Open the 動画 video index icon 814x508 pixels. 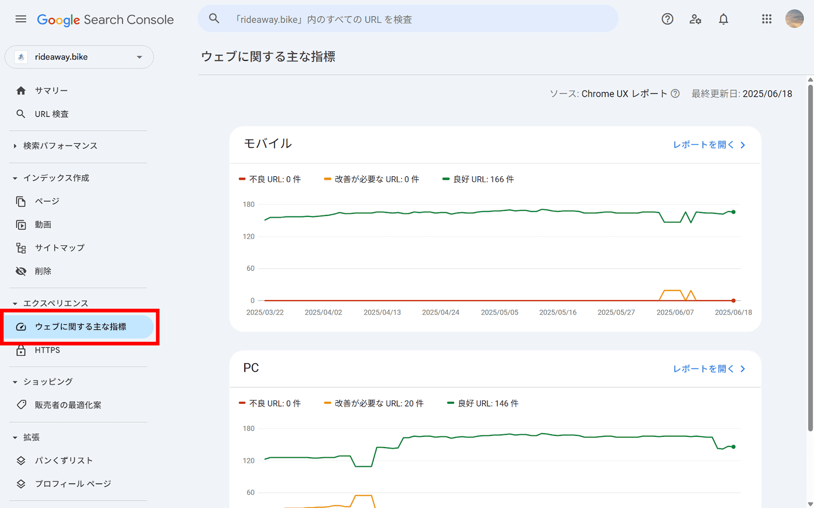(x=21, y=225)
